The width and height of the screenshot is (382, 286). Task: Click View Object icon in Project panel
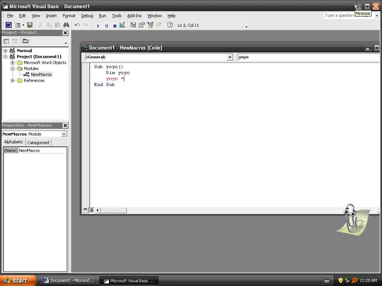tap(15, 41)
